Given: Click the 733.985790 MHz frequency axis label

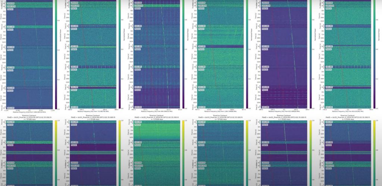Looking at the screenshot, I should pos(93,112).
